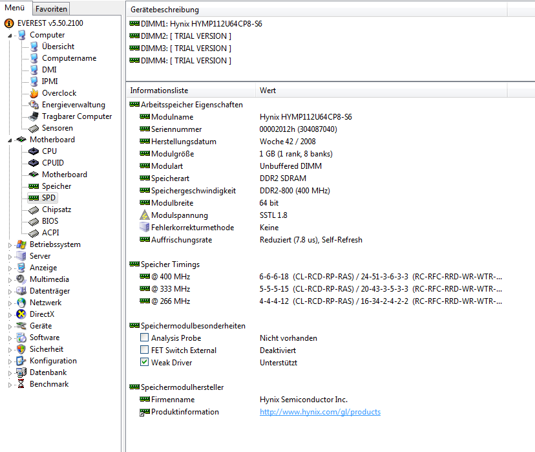Expand the Server node
The width and height of the screenshot is (535, 452).
pyautogui.click(x=10, y=257)
